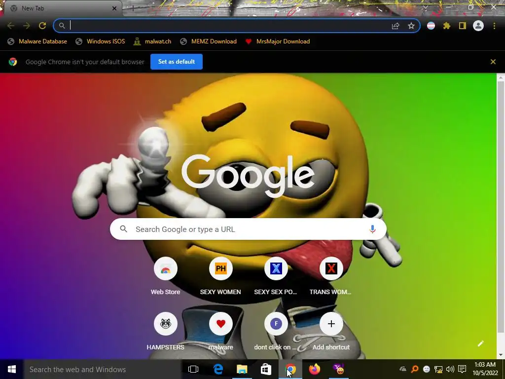The image size is (505, 379).
Task: Launch Firefox from the taskbar
Action: coord(315,369)
